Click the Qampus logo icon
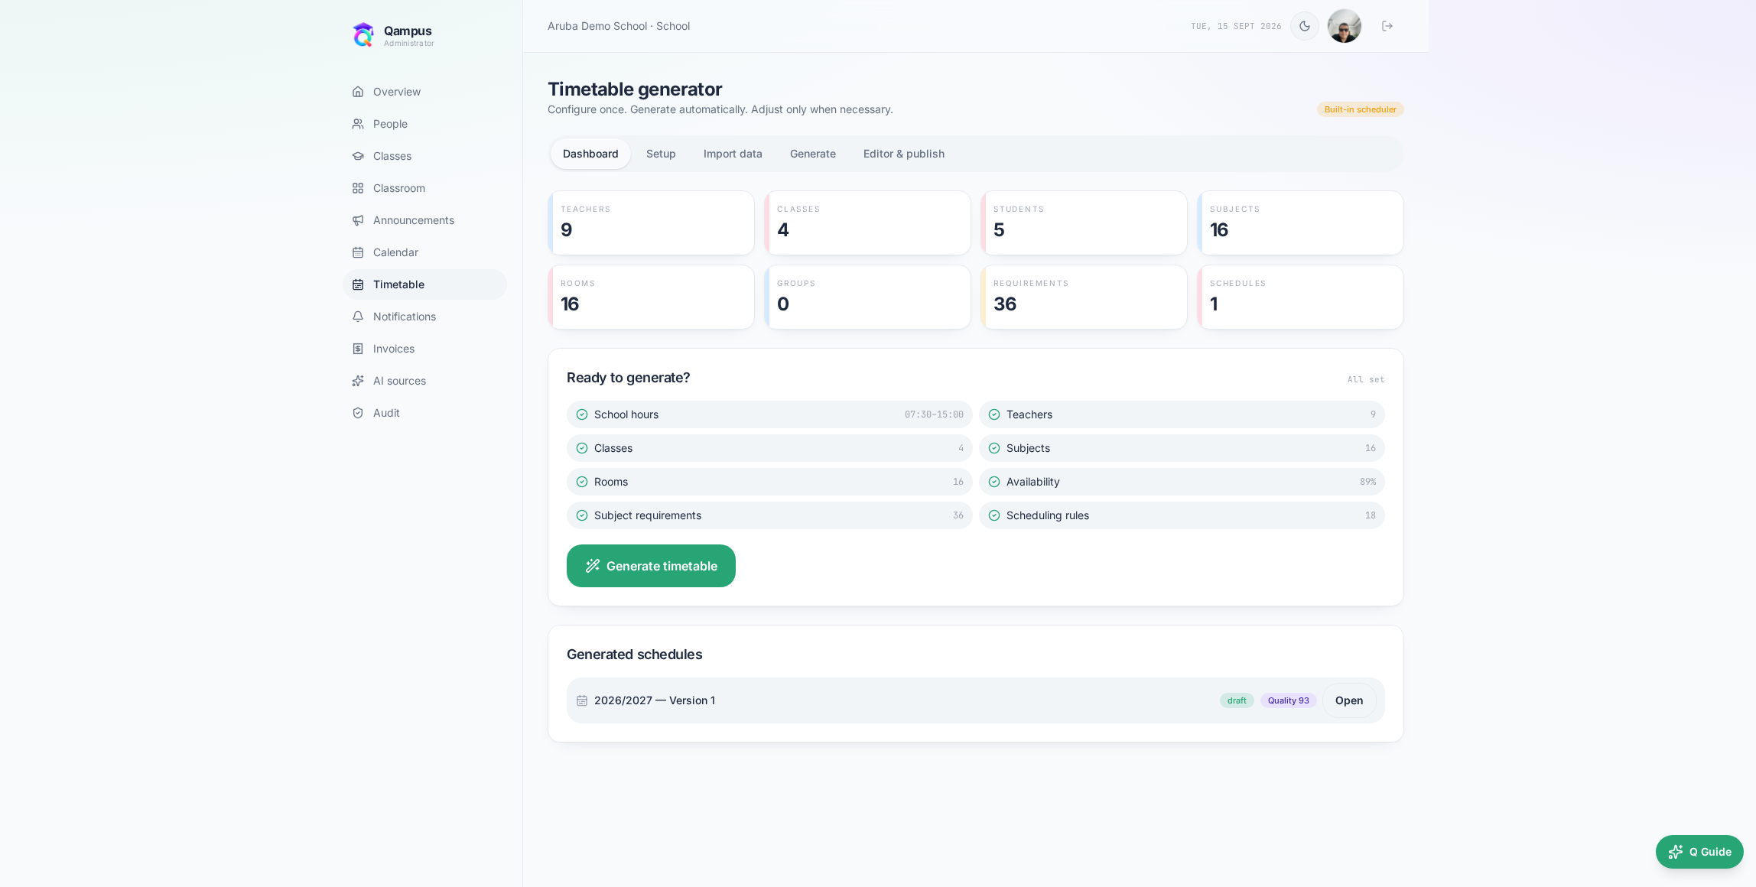 (363, 34)
